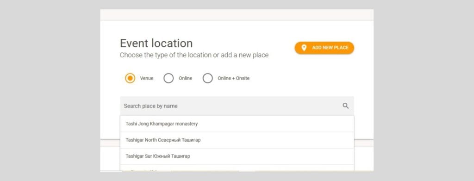474x181 pixels.
Task: Choose the Online radio option
Action: (x=168, y=78)
